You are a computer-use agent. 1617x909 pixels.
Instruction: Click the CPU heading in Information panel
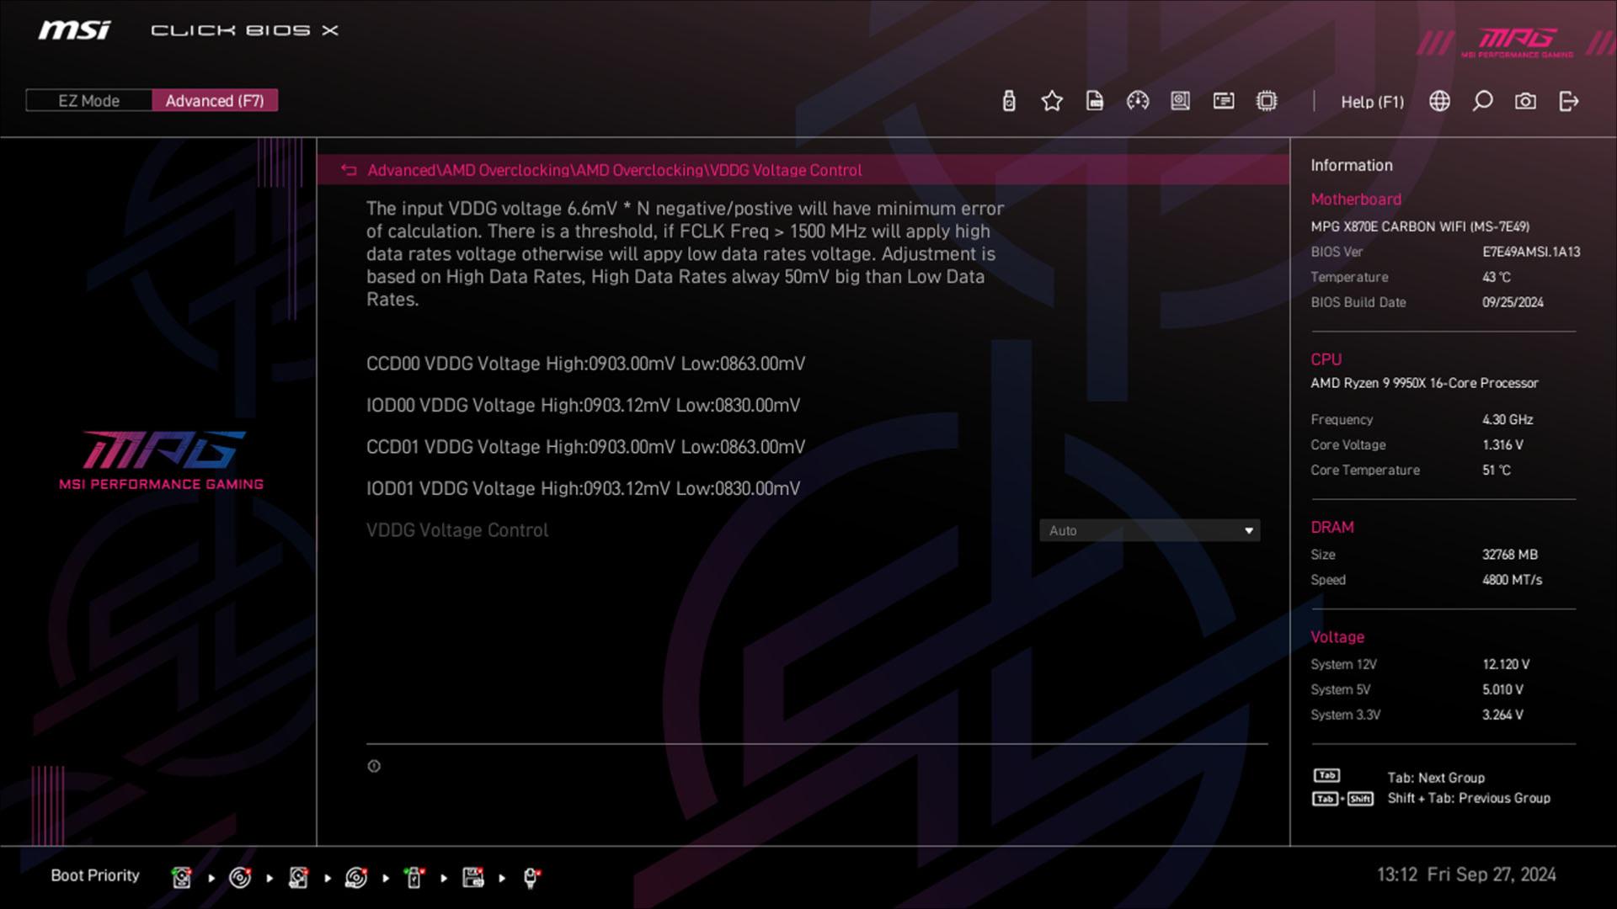[x=1326, y=359]
